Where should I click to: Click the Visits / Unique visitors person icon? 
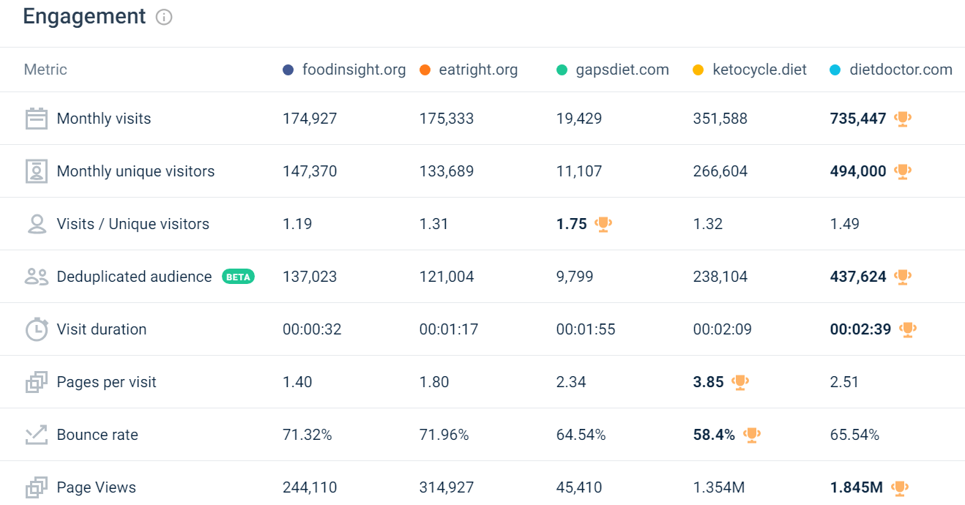coord(37,224)
